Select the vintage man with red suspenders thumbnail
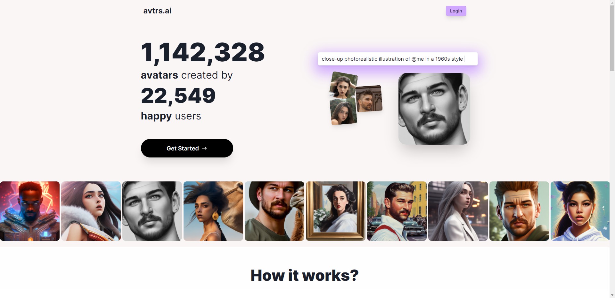Image resolution: width=615 pixels, height=298 pixels. [397, 211]
